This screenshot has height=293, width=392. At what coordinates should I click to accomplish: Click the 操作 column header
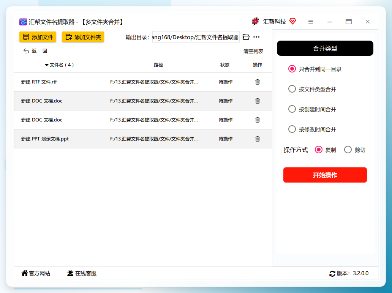257,65
